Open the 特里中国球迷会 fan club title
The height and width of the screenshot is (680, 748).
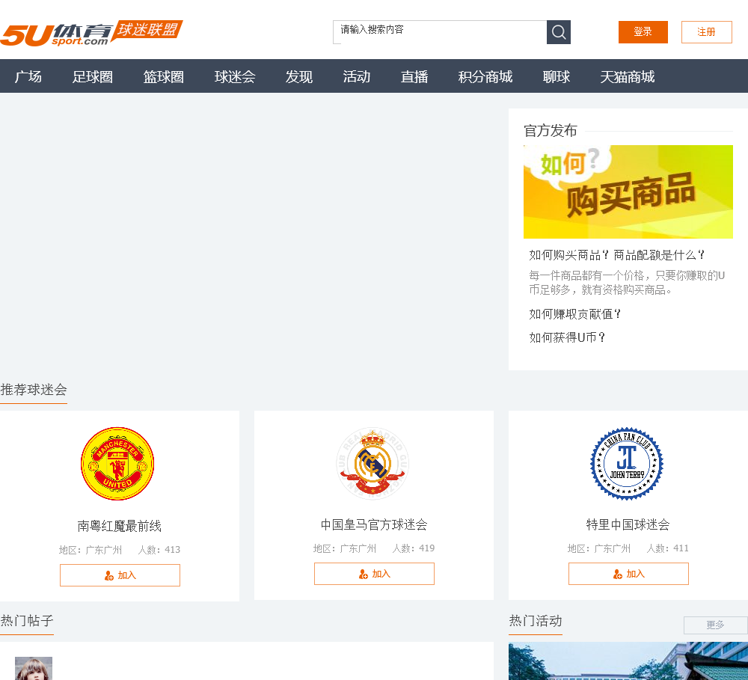click(x=628, y=524)
